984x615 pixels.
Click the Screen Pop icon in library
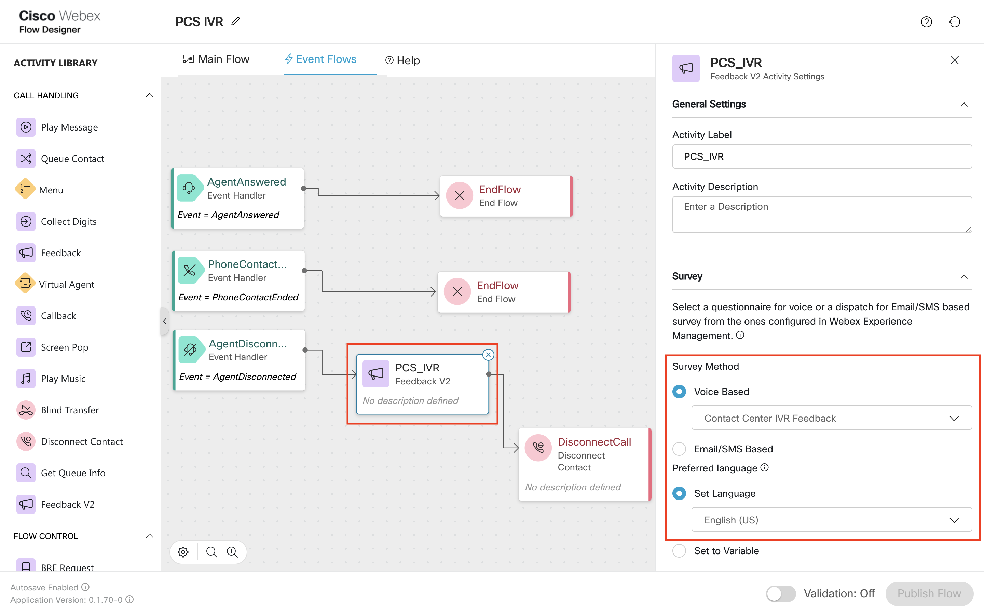click(25, 347)
